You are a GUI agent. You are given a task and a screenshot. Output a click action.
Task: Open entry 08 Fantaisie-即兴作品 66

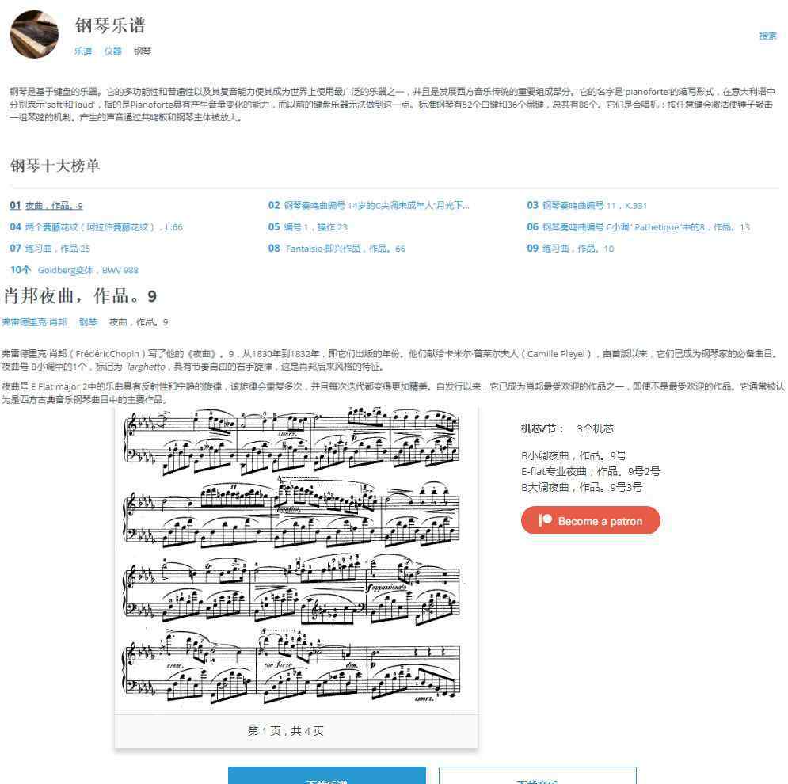pyautogui.click(x=337, y=249)
